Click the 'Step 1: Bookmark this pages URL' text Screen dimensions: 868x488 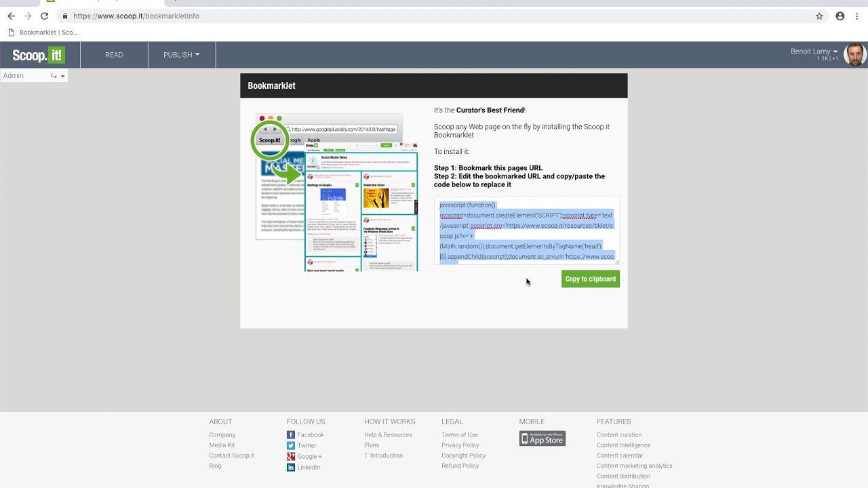click(x=488, y=168)
